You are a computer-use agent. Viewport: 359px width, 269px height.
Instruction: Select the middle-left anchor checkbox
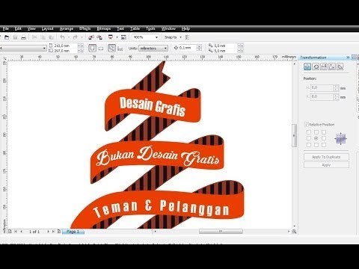tap(309, 138)
